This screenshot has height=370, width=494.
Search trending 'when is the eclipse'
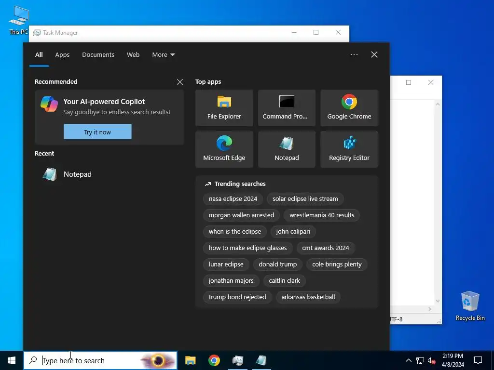[x=235, y=232]
